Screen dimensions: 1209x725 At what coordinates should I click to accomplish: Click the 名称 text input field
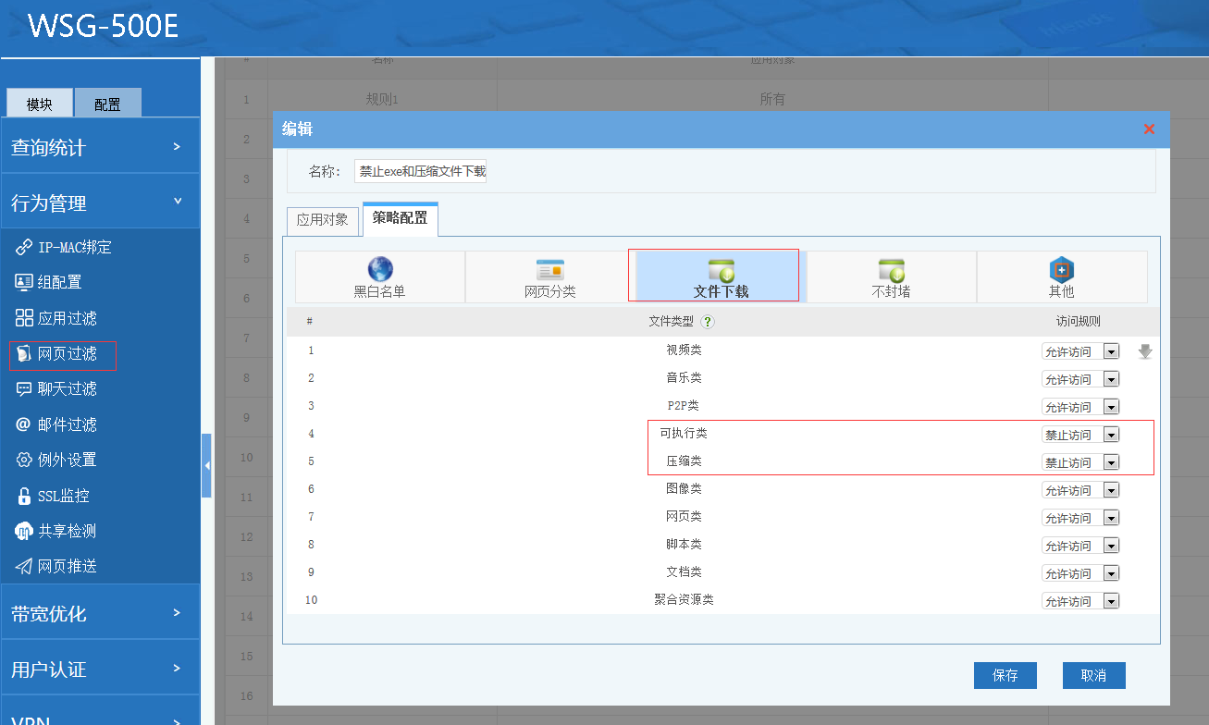[x=421, y=171]
